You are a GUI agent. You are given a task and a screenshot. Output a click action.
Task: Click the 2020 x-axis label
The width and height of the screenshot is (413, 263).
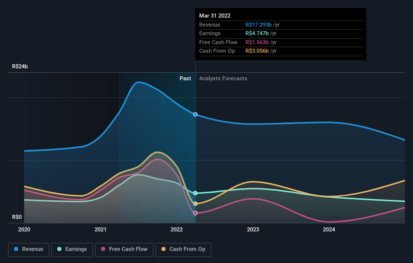(x=24, y=230)
